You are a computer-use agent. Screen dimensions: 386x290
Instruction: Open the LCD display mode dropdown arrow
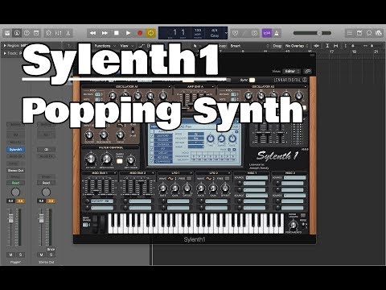[226, 33]
